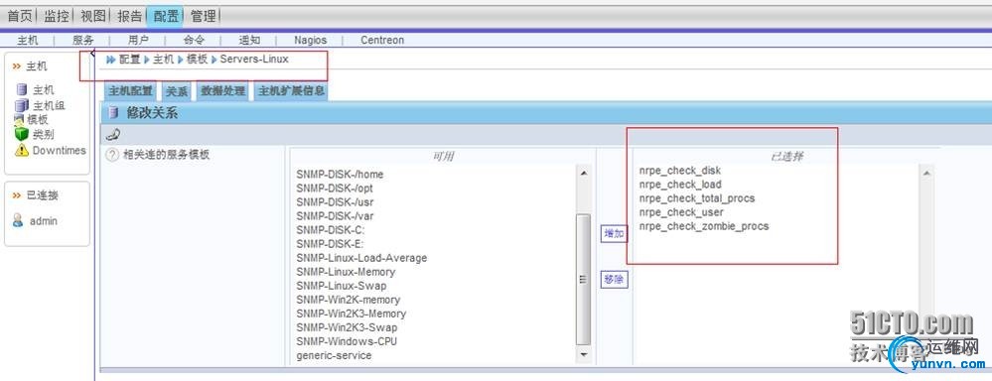Select SNMP-Win2K3-Memory in available list
Screen dimensions: 992x381
(352, 314)
